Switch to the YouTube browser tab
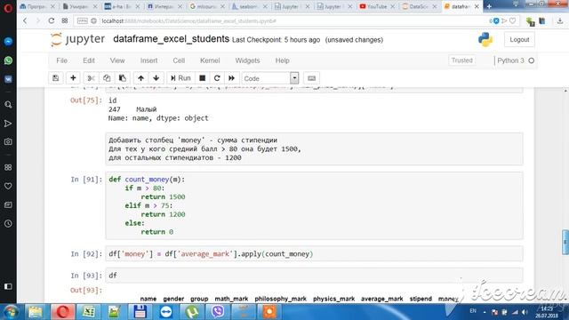 (x=377, y=6)
